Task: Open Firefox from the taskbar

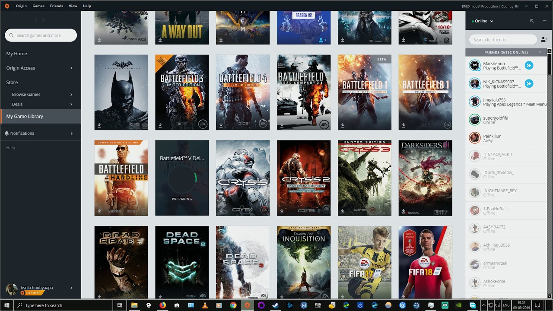Action: pyautogui.click(x=162, y=305)
